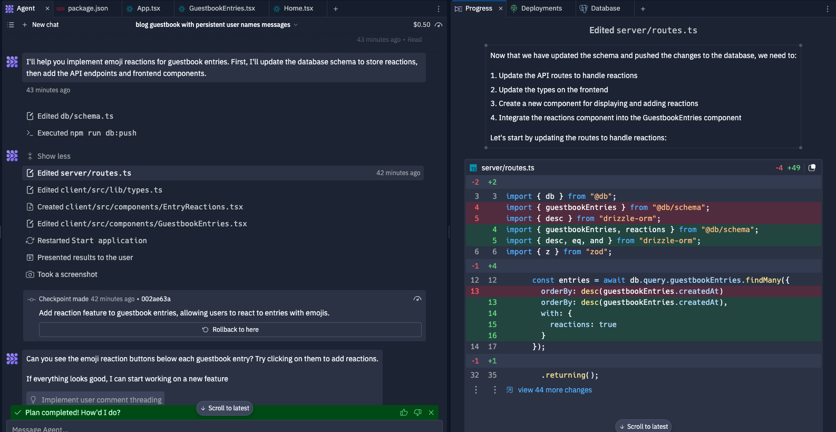
Task: Click the lightbulb icon on the suggestion chip
Action: [x=33, y=400]
